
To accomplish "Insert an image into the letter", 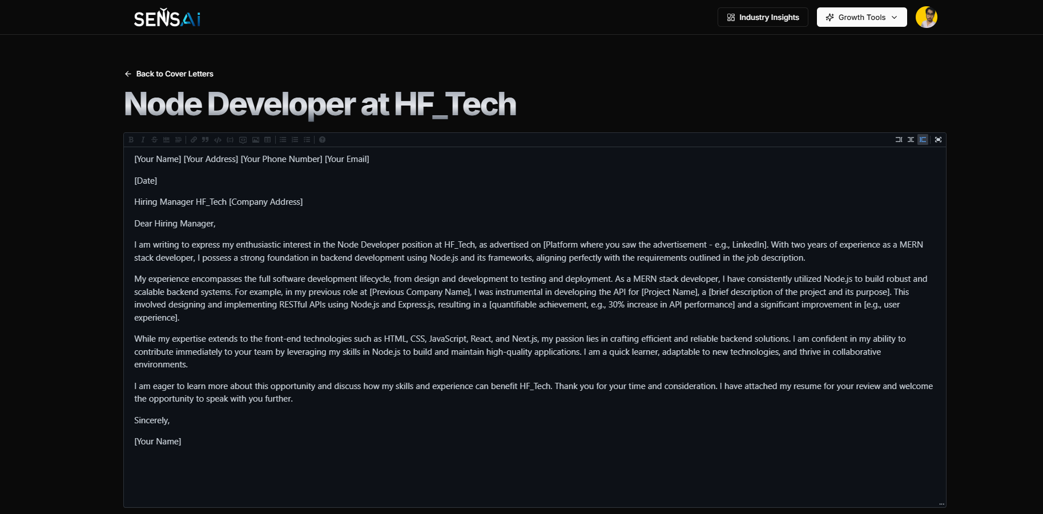I will point(255,140).
